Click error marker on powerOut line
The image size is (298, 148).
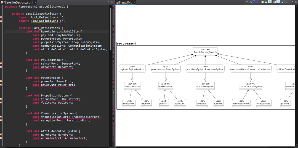(x=1, y=85)
